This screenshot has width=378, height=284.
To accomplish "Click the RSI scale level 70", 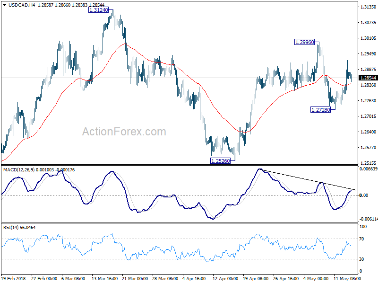I will 361,239.
